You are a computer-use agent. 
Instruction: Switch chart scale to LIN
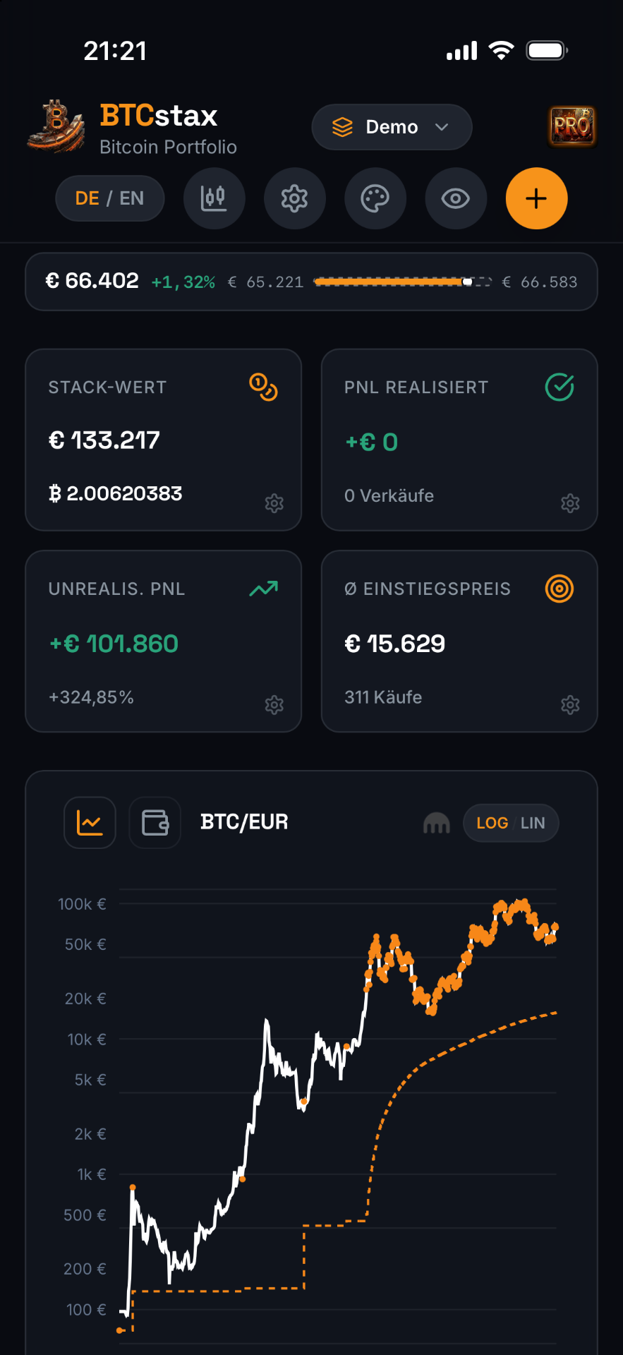pos(533,823)
